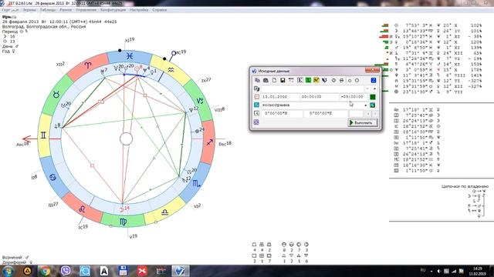The image size is (494, 277).
Task: Click the Scorpio sign on the zodiac wheel
Action: pos(196,184)
